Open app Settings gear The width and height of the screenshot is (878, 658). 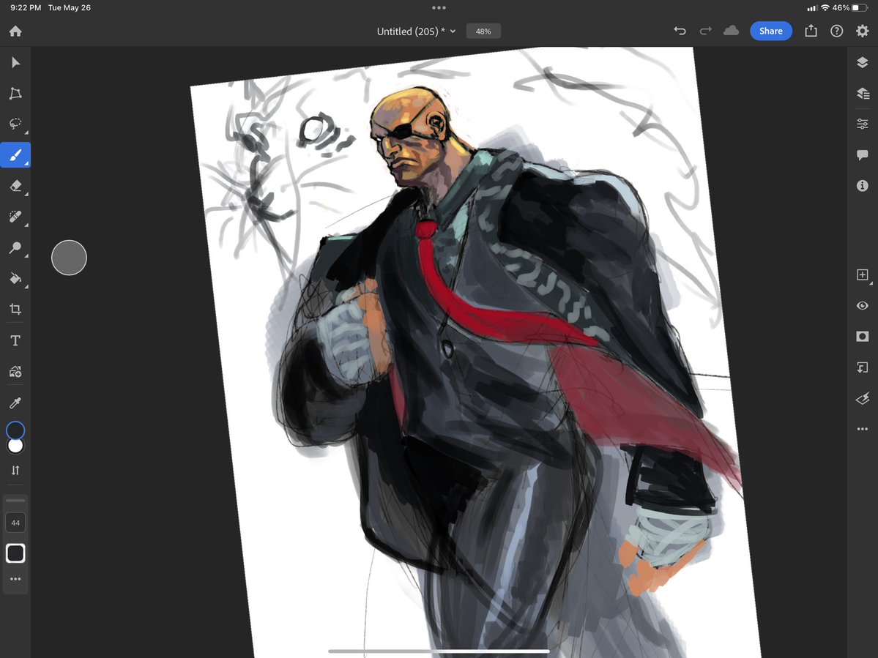[863, 31]
